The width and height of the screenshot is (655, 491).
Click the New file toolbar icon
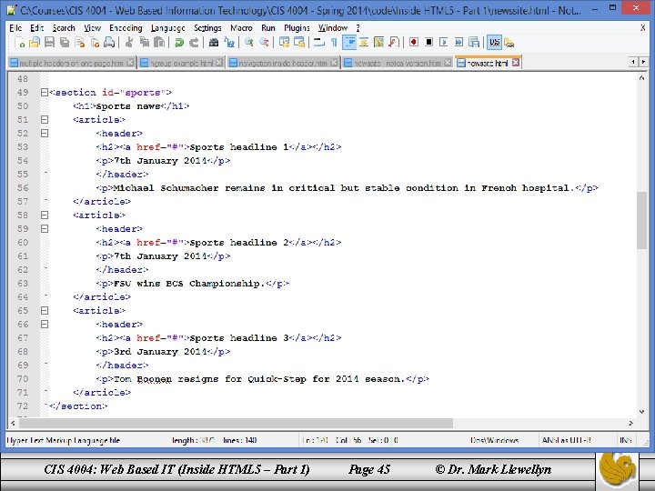[20, 42]
